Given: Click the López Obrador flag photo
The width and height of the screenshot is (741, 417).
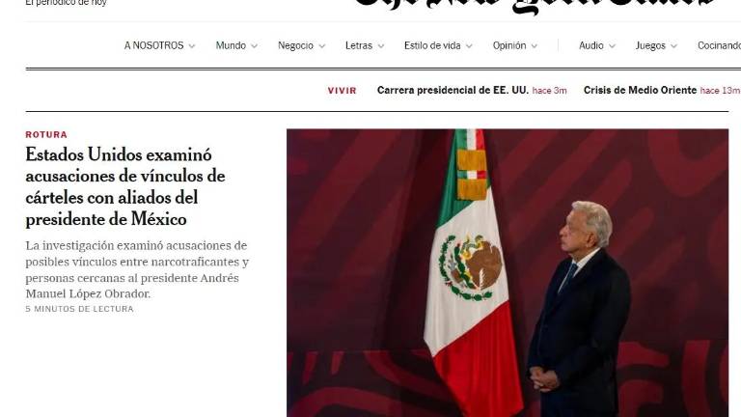Looking at the screenshot, I should coord(508,273).
